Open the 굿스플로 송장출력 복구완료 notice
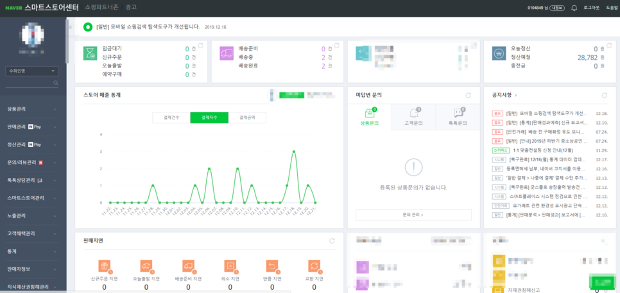Viewport: 620px width, 293px height. pyautogui.click(x=547, y=187)
